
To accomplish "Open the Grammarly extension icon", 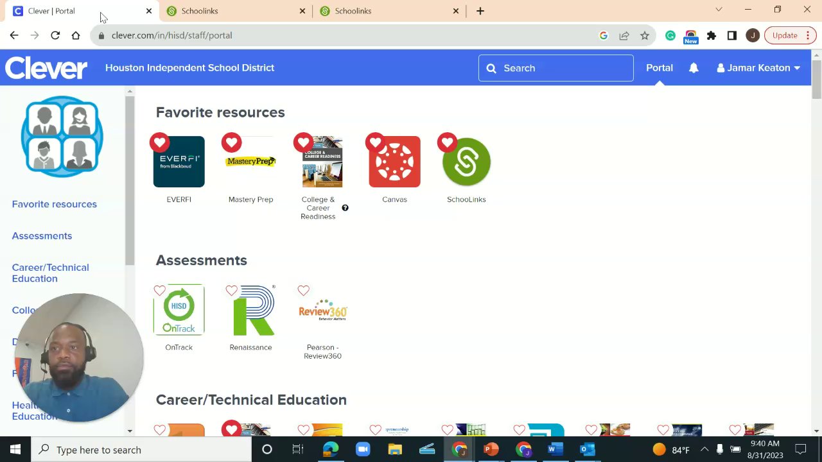I will pyautogui.click(x=670, y=36).
